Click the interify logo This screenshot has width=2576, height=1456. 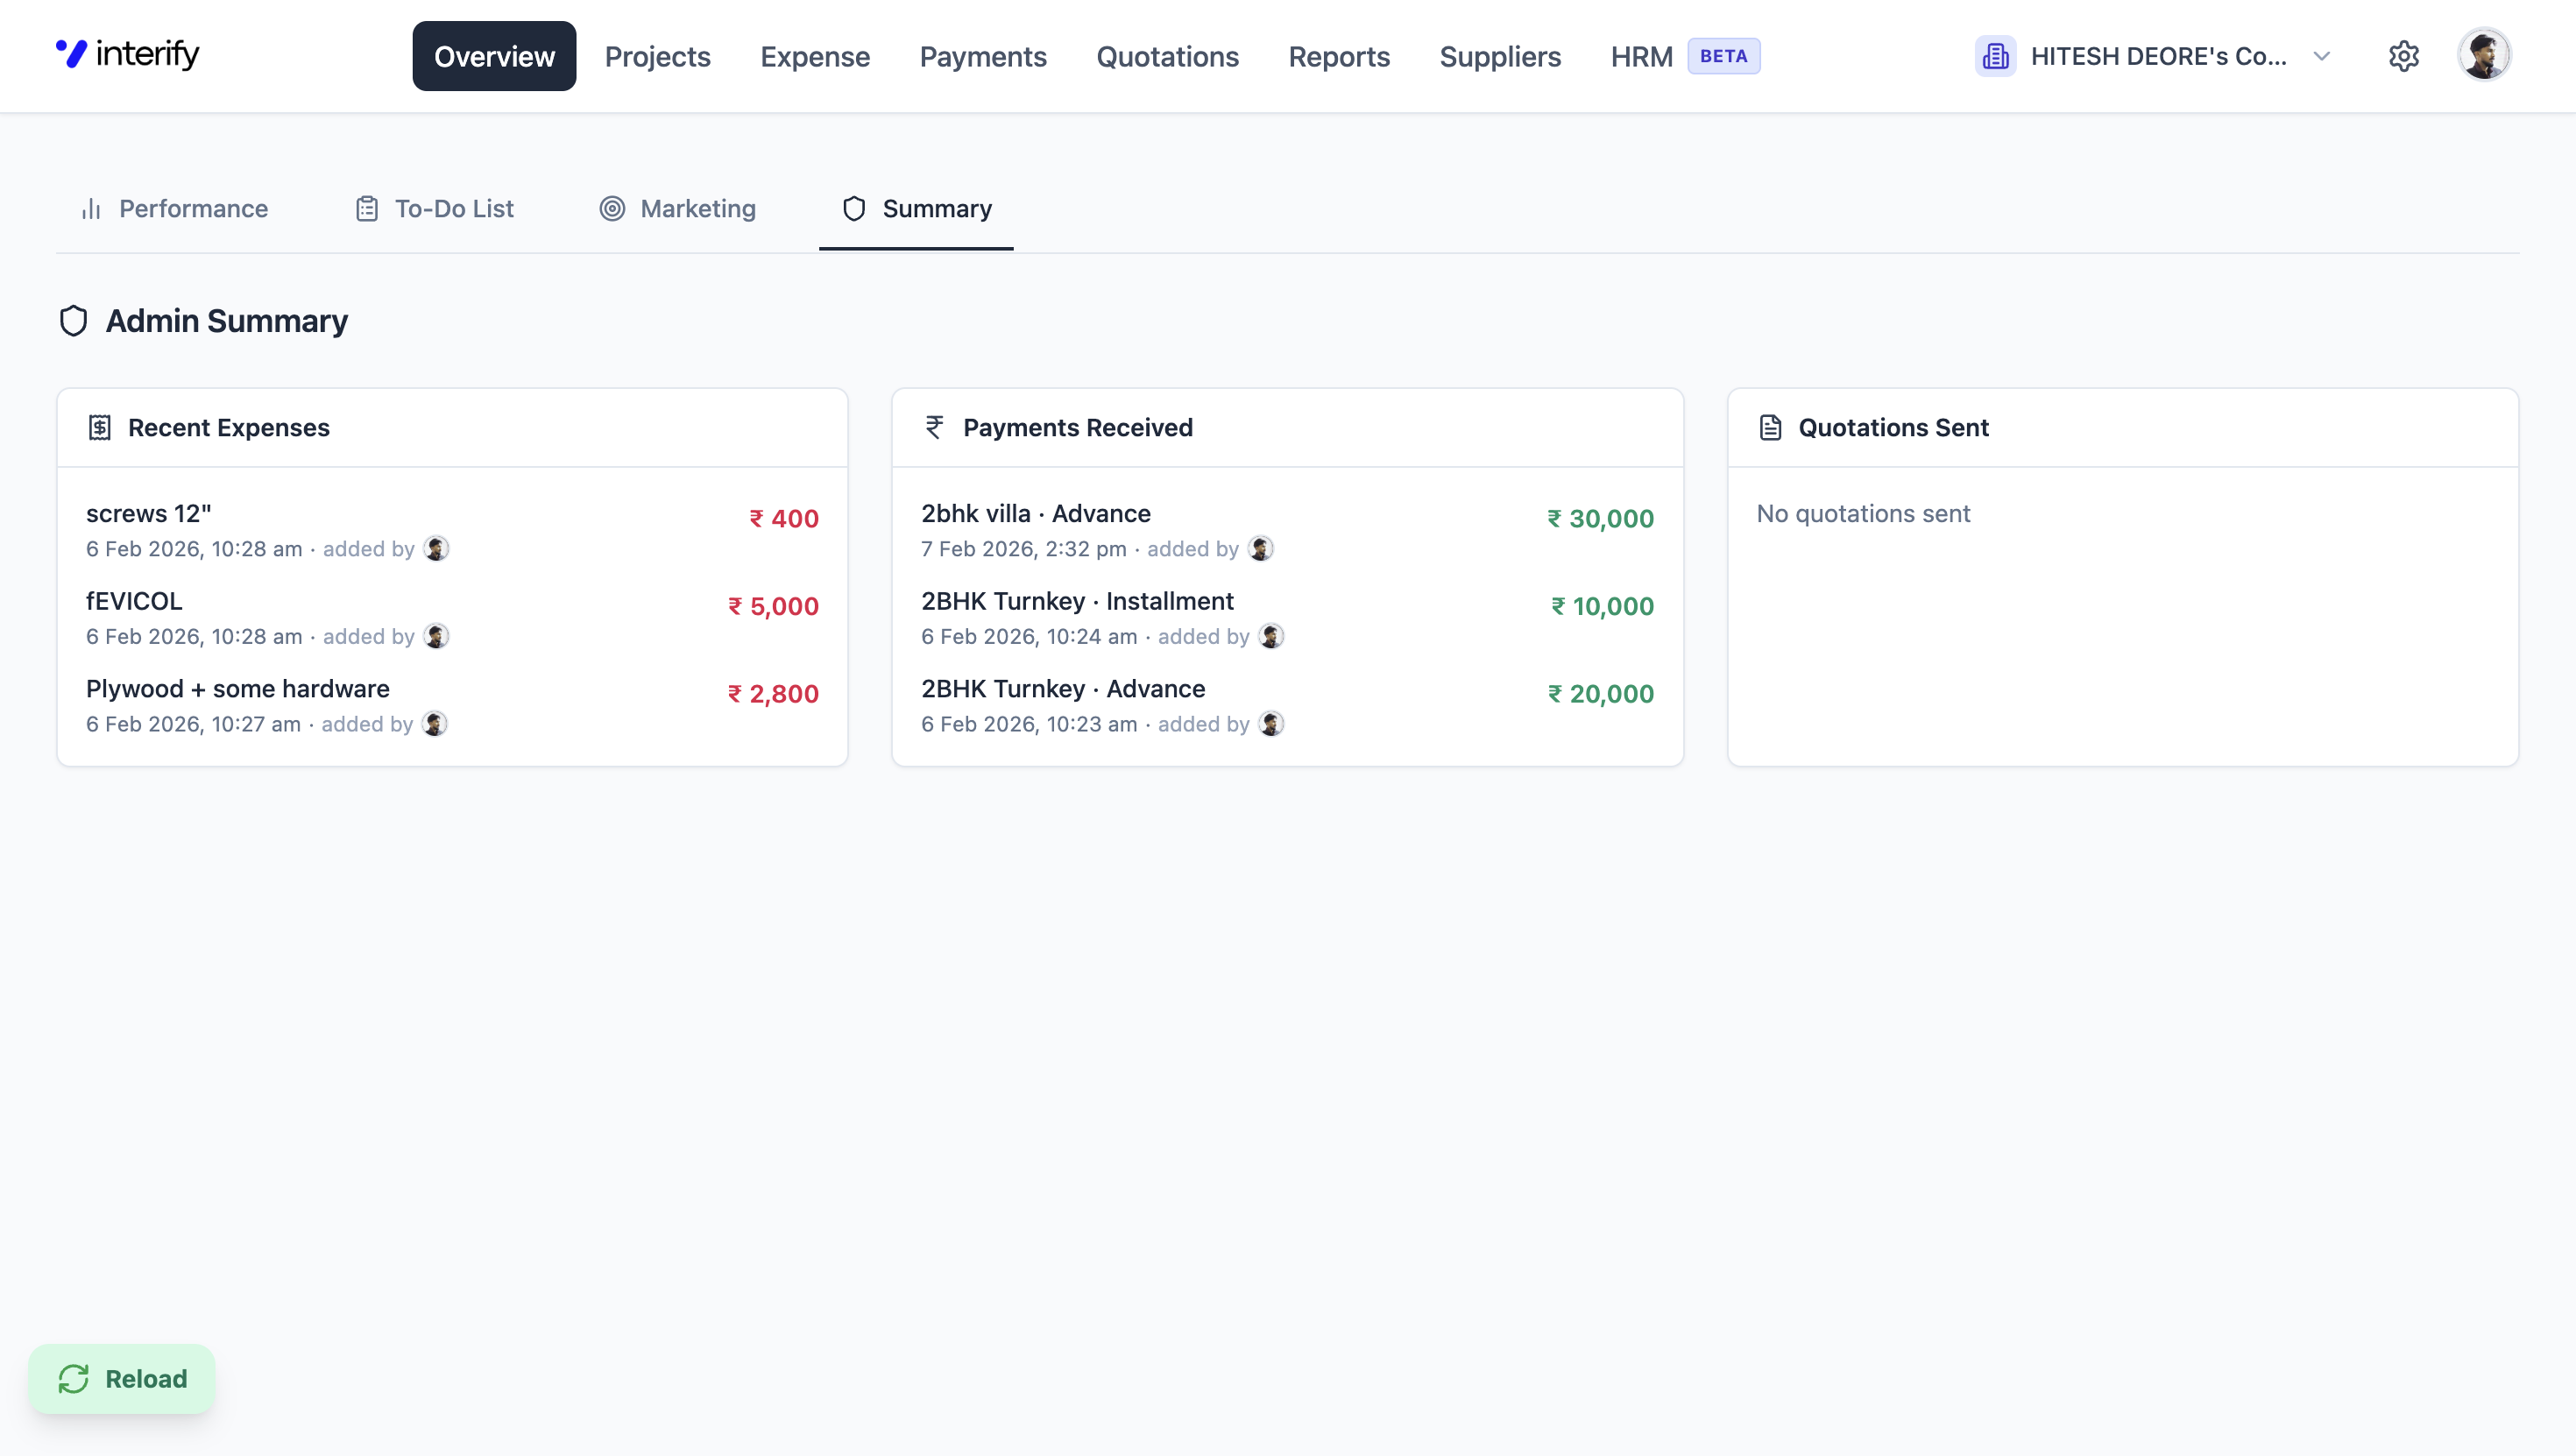pyautogui.click(x=128, y=54)
